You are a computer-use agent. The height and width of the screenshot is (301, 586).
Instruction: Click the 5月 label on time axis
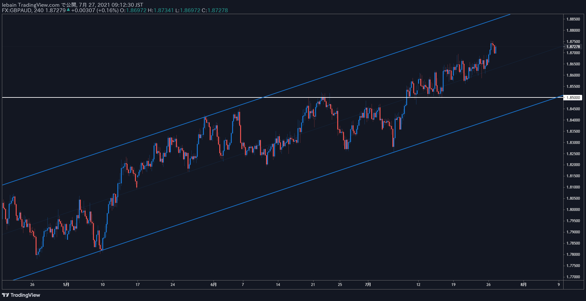[x=66, y=285]
